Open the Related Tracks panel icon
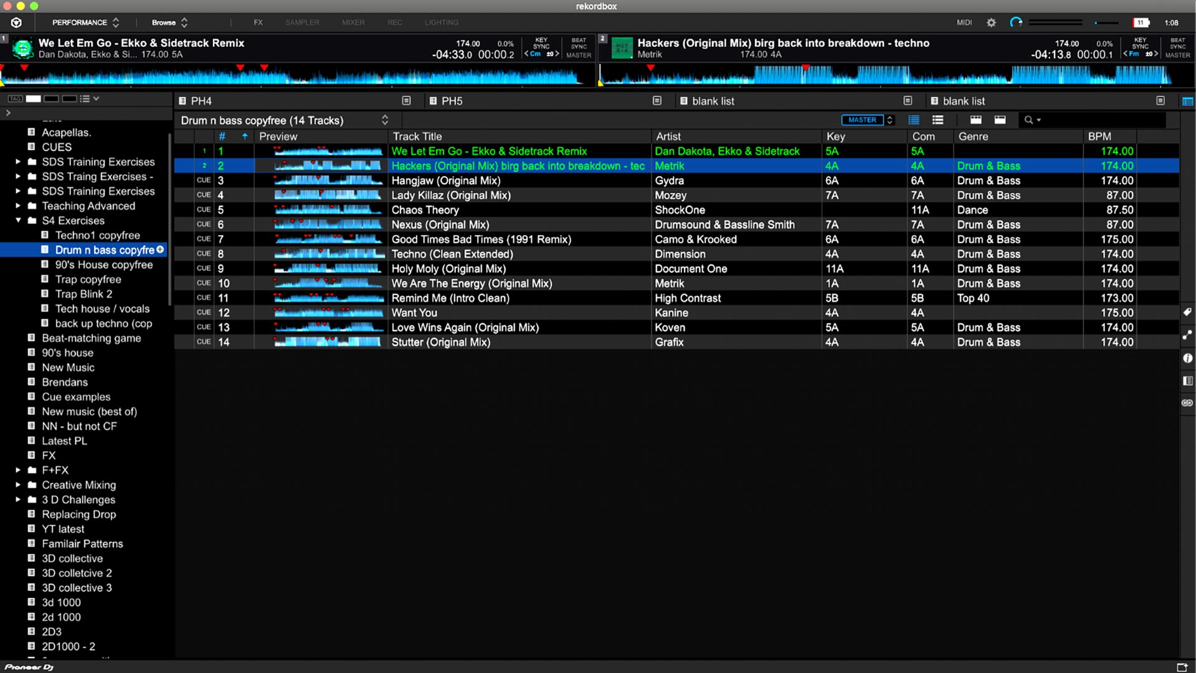This screenshot has height=673, width=1196. 1187,335
